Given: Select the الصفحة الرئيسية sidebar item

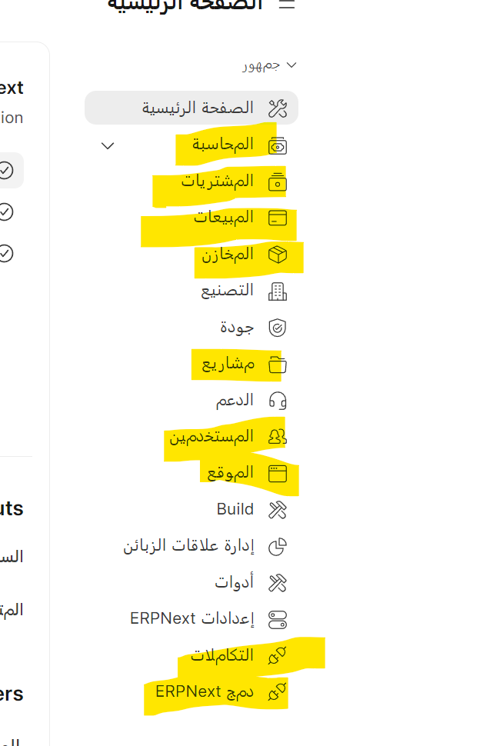Looking at the screenshot, I should (x=192, y=108).
